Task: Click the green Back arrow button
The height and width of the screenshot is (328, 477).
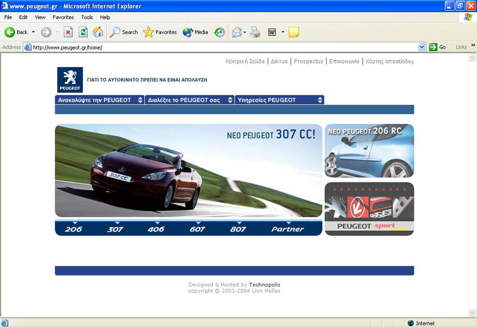Action: 10,32
